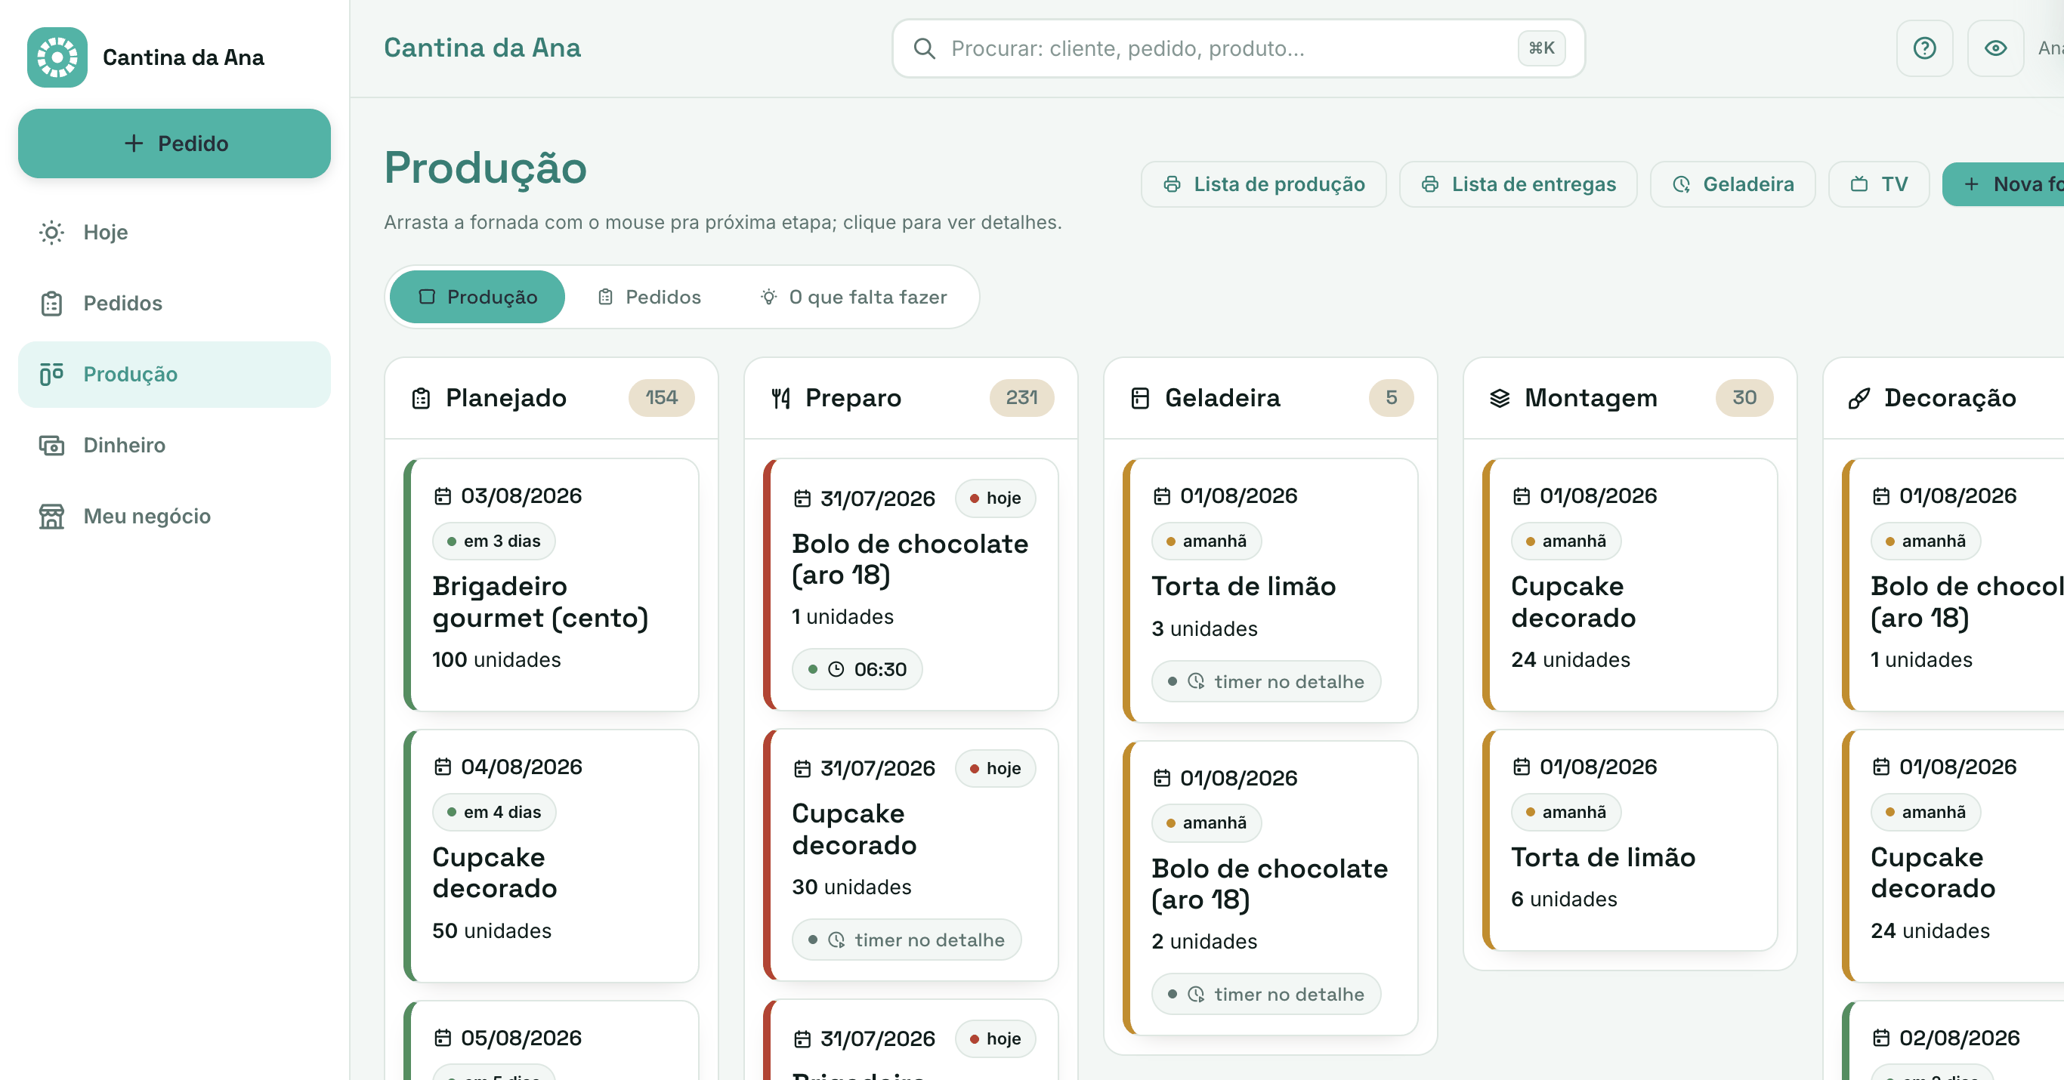Click the timer icon on Cupcake decorado Preparo card
The height and width of the screenshot is (1080, 2064).
pyautogui.click(x=836, y=940)
